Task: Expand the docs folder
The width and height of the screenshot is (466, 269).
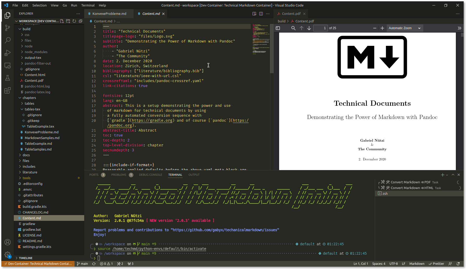Action: (26, 155)
